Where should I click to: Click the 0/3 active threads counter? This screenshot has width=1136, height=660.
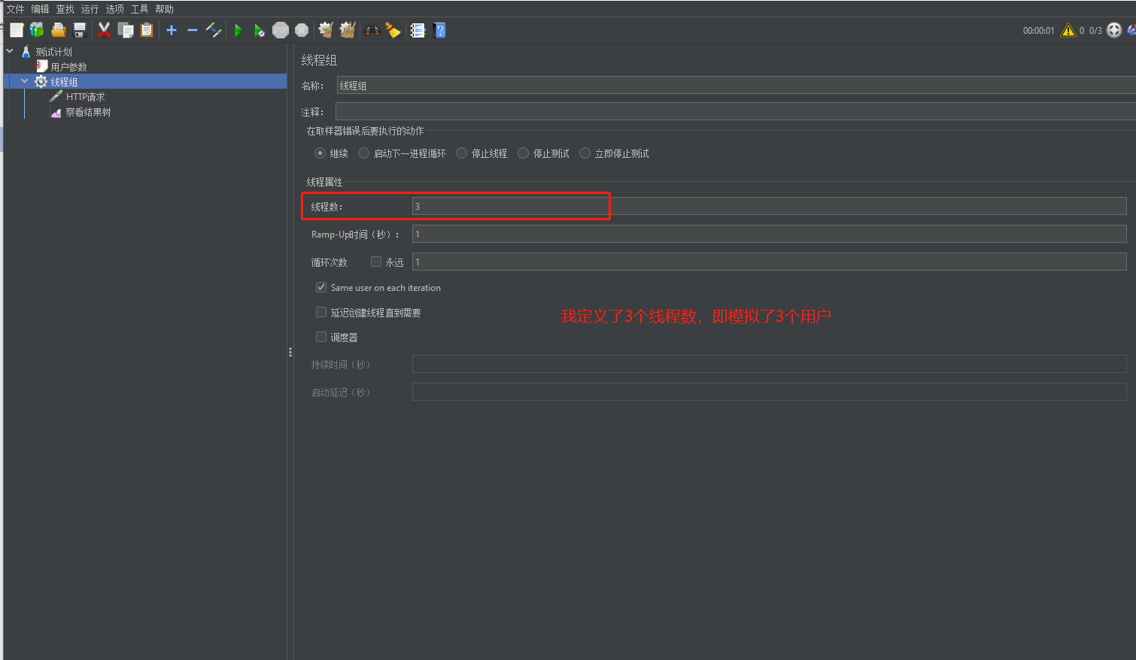[1095, 31]
